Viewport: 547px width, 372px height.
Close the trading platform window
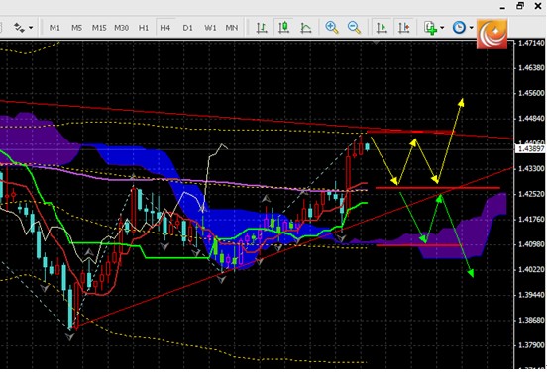pos(538,6)
